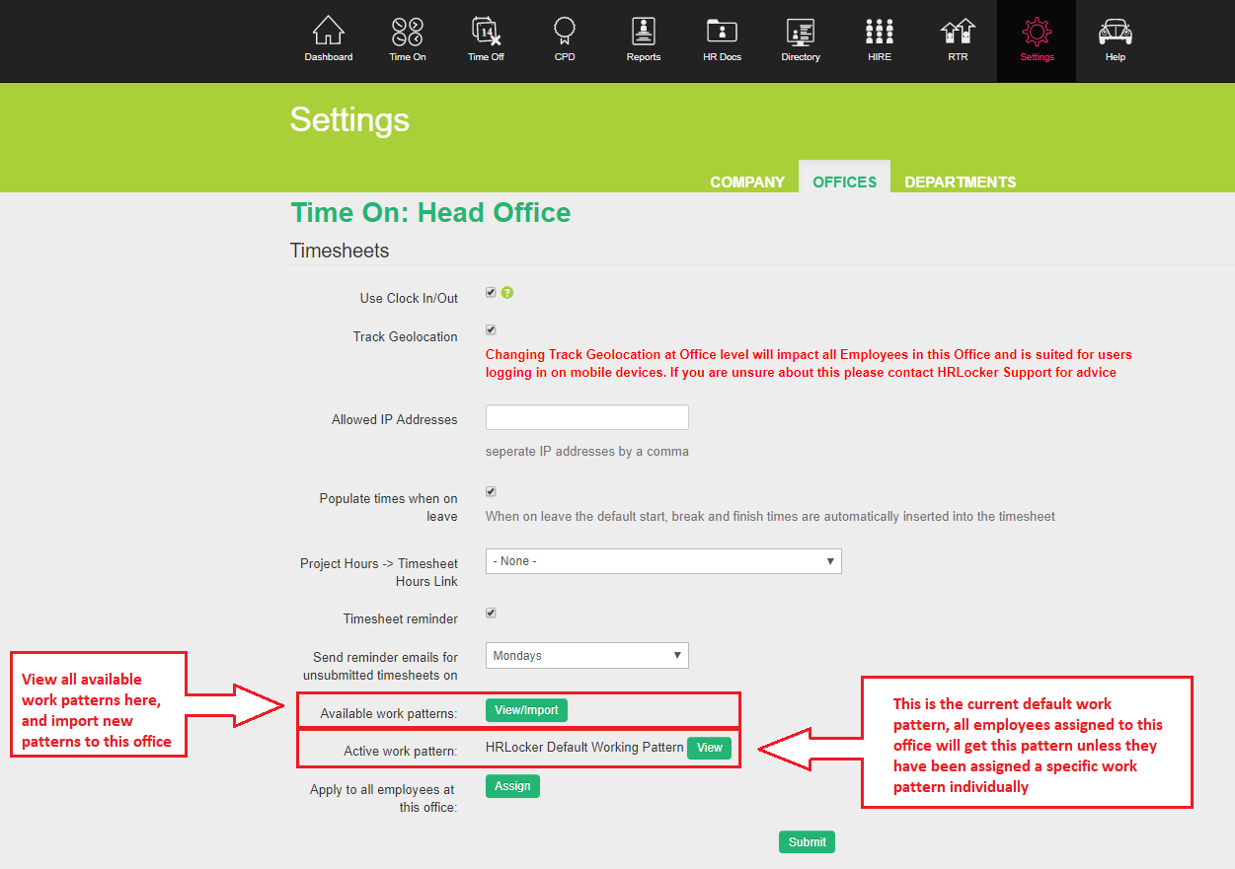Viewport: 1235px width, 869px height.
Task: Toggle the Use Clock In/Out checkbox
Action: tap(491, 293)
